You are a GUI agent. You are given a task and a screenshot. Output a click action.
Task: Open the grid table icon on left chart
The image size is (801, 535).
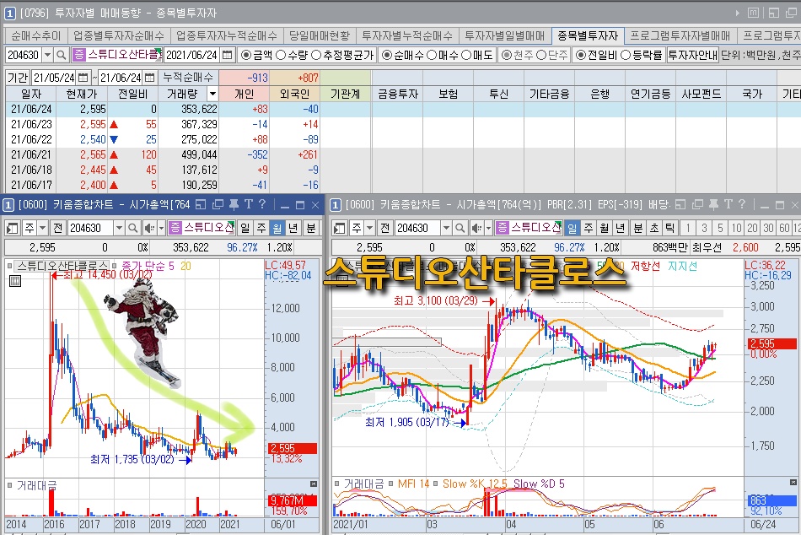click(15, 281)
